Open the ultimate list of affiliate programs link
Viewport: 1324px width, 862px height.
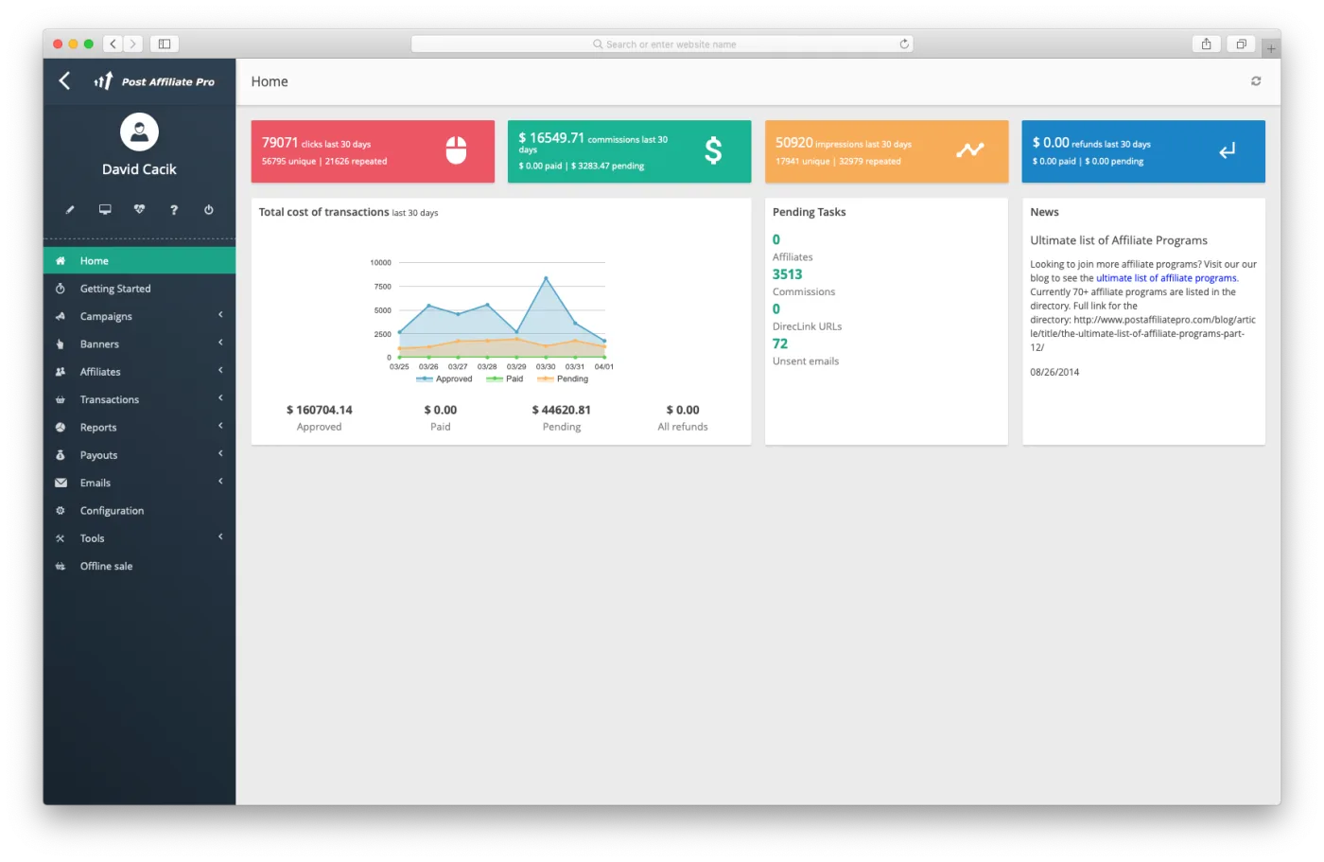coord(1166,278)
